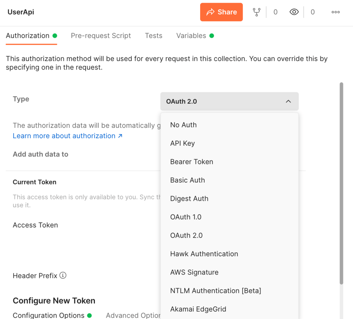Select Configuration Options tab
Screen dimensions: 353x319
pyautogui.click(x=49, y=315)
